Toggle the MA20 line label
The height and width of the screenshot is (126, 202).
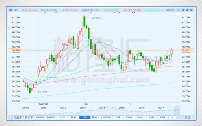tap(90, 10)
